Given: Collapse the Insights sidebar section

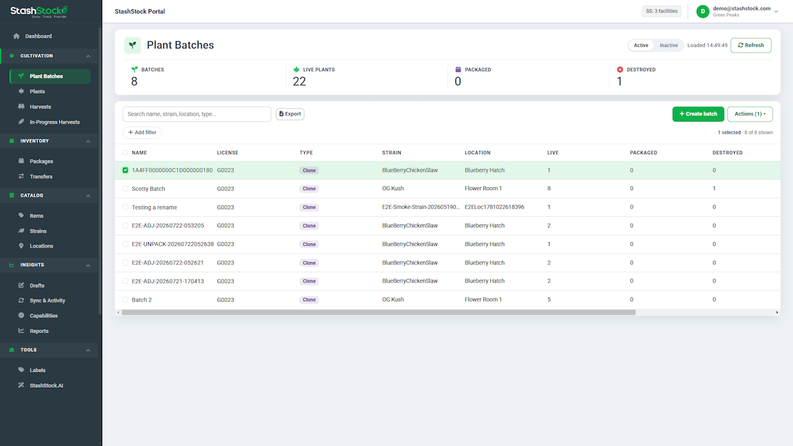Looking at the screenshot, I should pos(88,265).
